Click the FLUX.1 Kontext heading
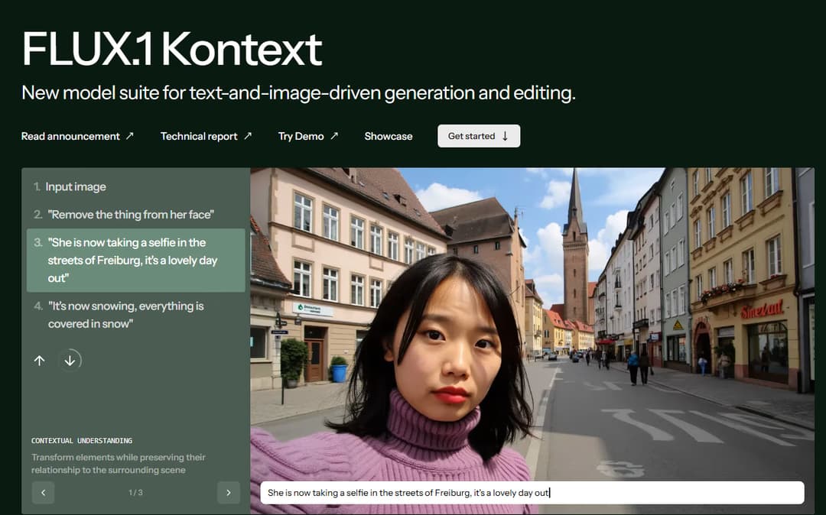 (172, 49)
